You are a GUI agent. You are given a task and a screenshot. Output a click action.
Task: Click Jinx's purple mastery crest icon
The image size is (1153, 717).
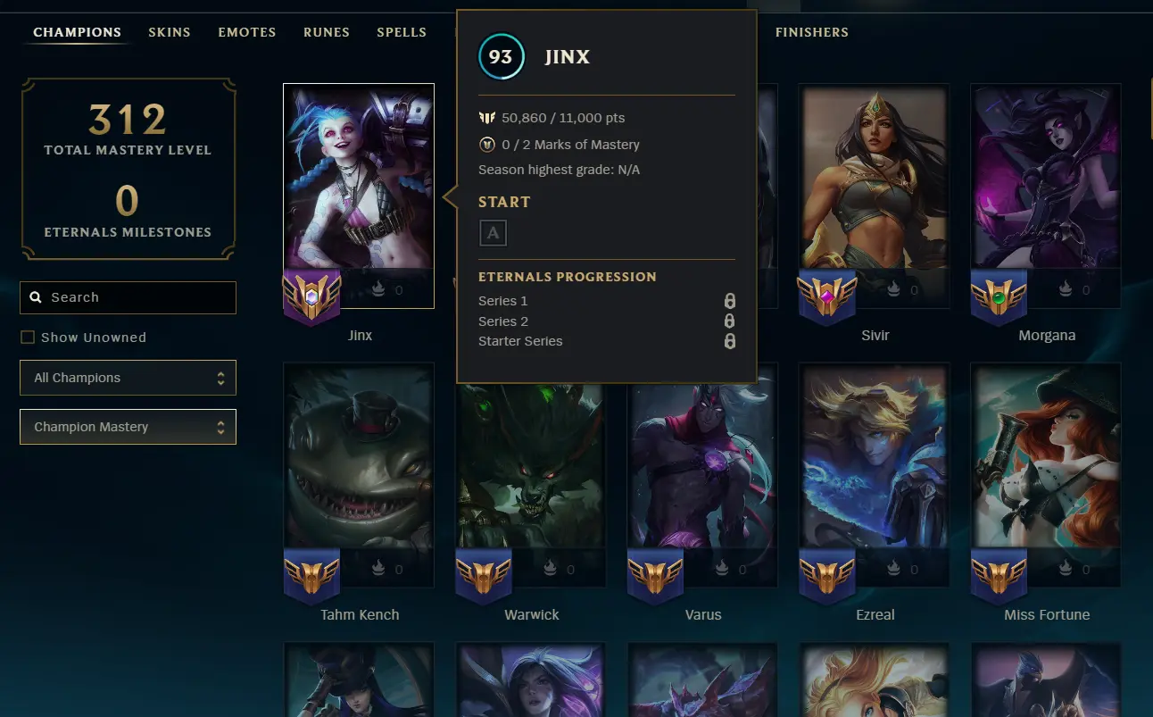click(311, 297)
